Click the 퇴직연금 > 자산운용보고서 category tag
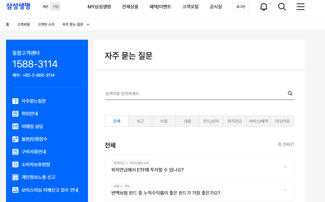 [131, 163]
